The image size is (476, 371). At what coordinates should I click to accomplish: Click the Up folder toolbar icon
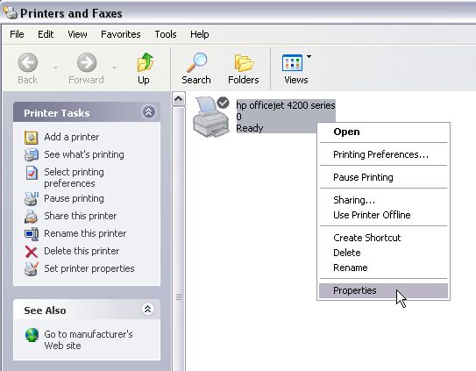pyautogui.click(x=146, y=62)
